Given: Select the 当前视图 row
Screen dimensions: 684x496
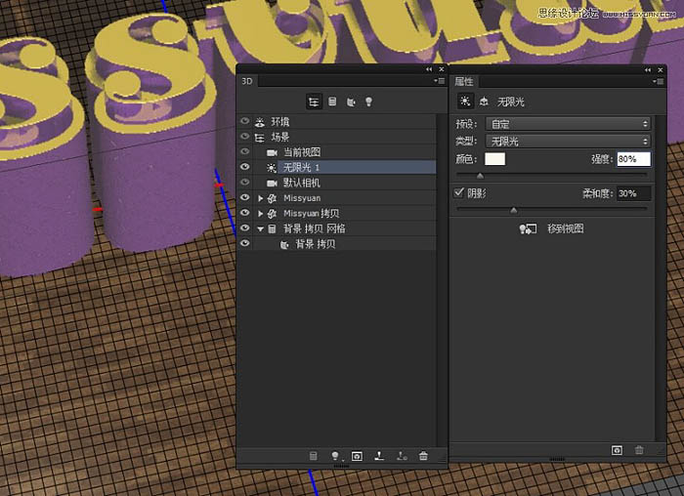Looking at the screenshot, I should click(344, 152).
